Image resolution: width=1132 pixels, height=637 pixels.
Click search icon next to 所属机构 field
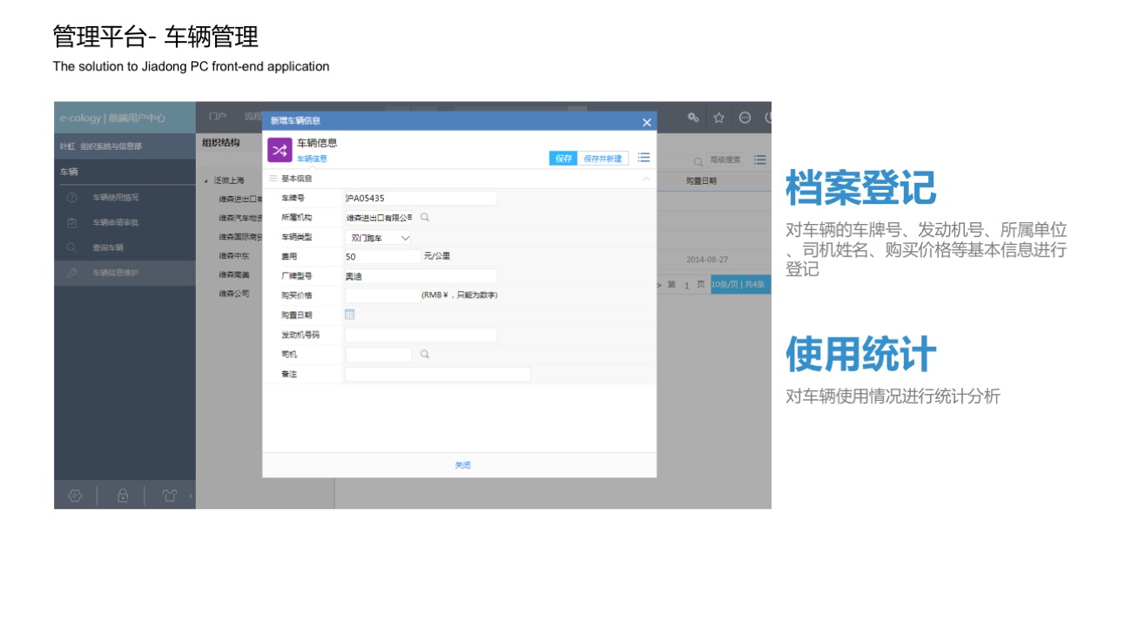(x=425, y=217)
